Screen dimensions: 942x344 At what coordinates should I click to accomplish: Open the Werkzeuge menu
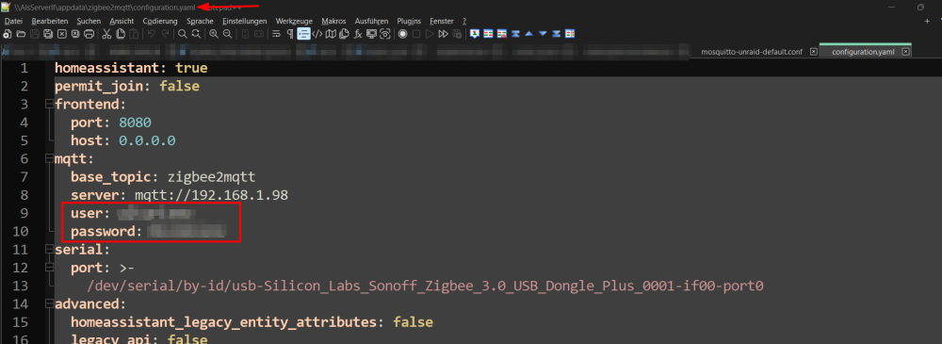[294, 21]
